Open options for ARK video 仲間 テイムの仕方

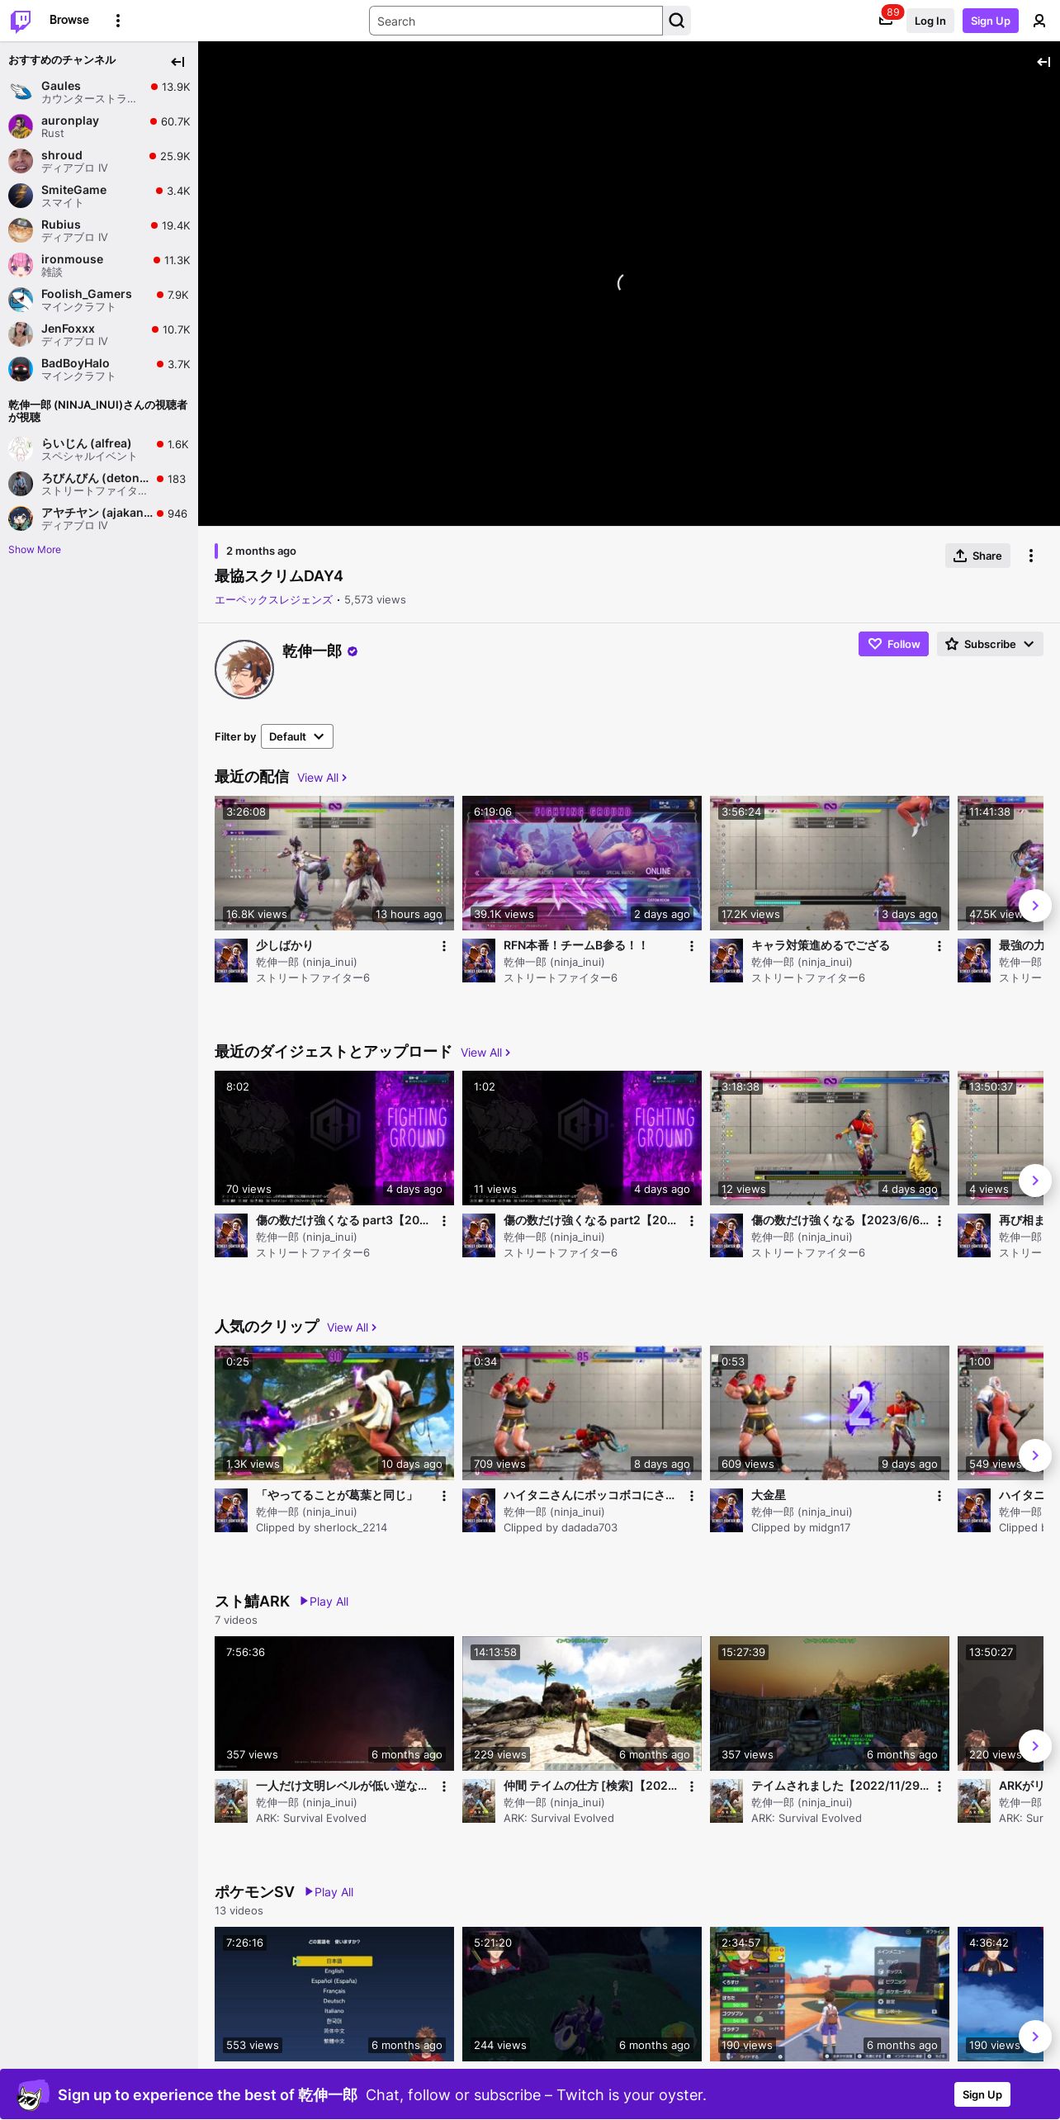(x=692, y=1786)
